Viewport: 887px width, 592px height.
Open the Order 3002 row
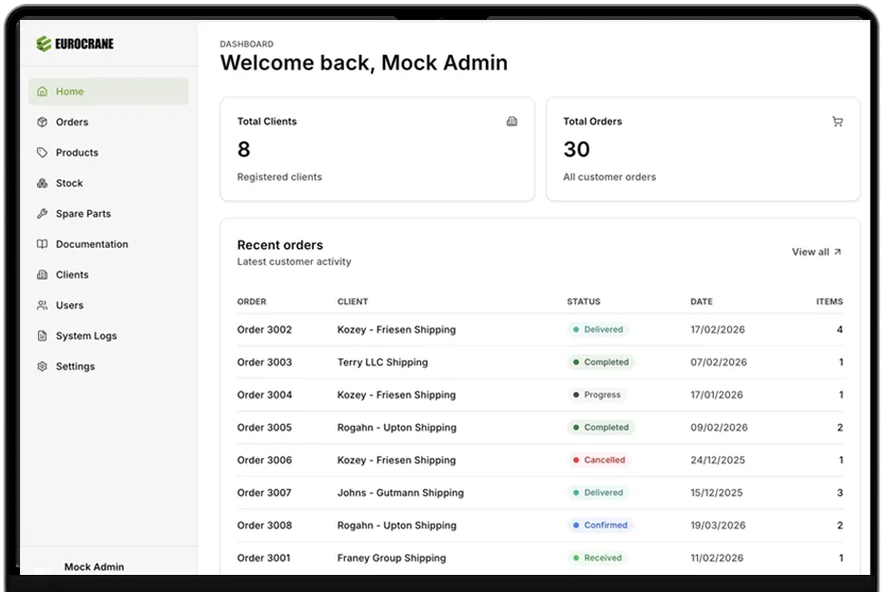(x=264, y=330)
